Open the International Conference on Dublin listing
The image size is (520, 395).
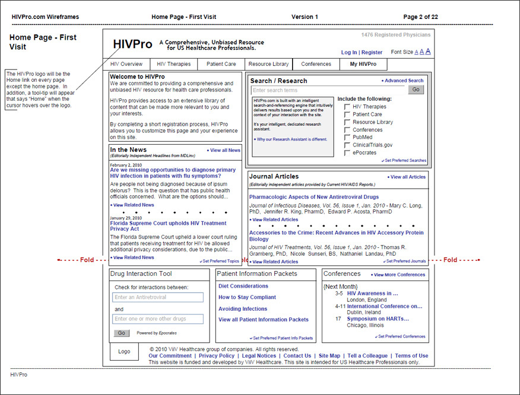(x=385, y=307)
